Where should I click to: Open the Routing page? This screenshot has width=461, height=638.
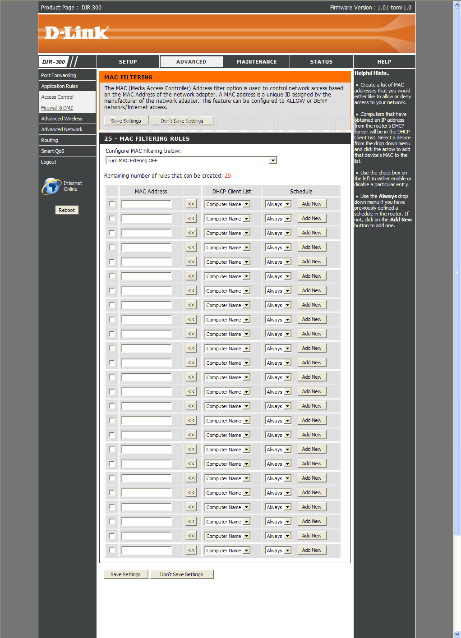point(50,140)
